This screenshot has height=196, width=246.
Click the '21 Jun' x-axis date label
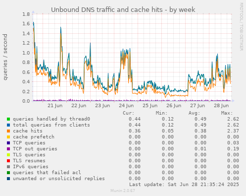(55, 106)
